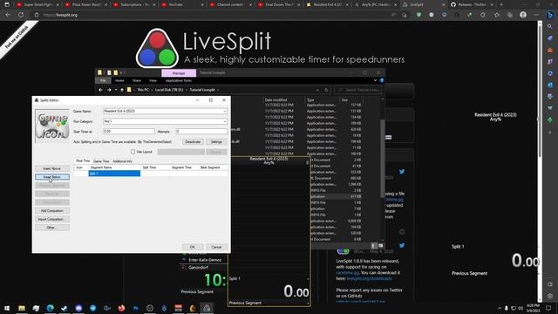Cancel the Splits Editor dialog

coord(216,247)
